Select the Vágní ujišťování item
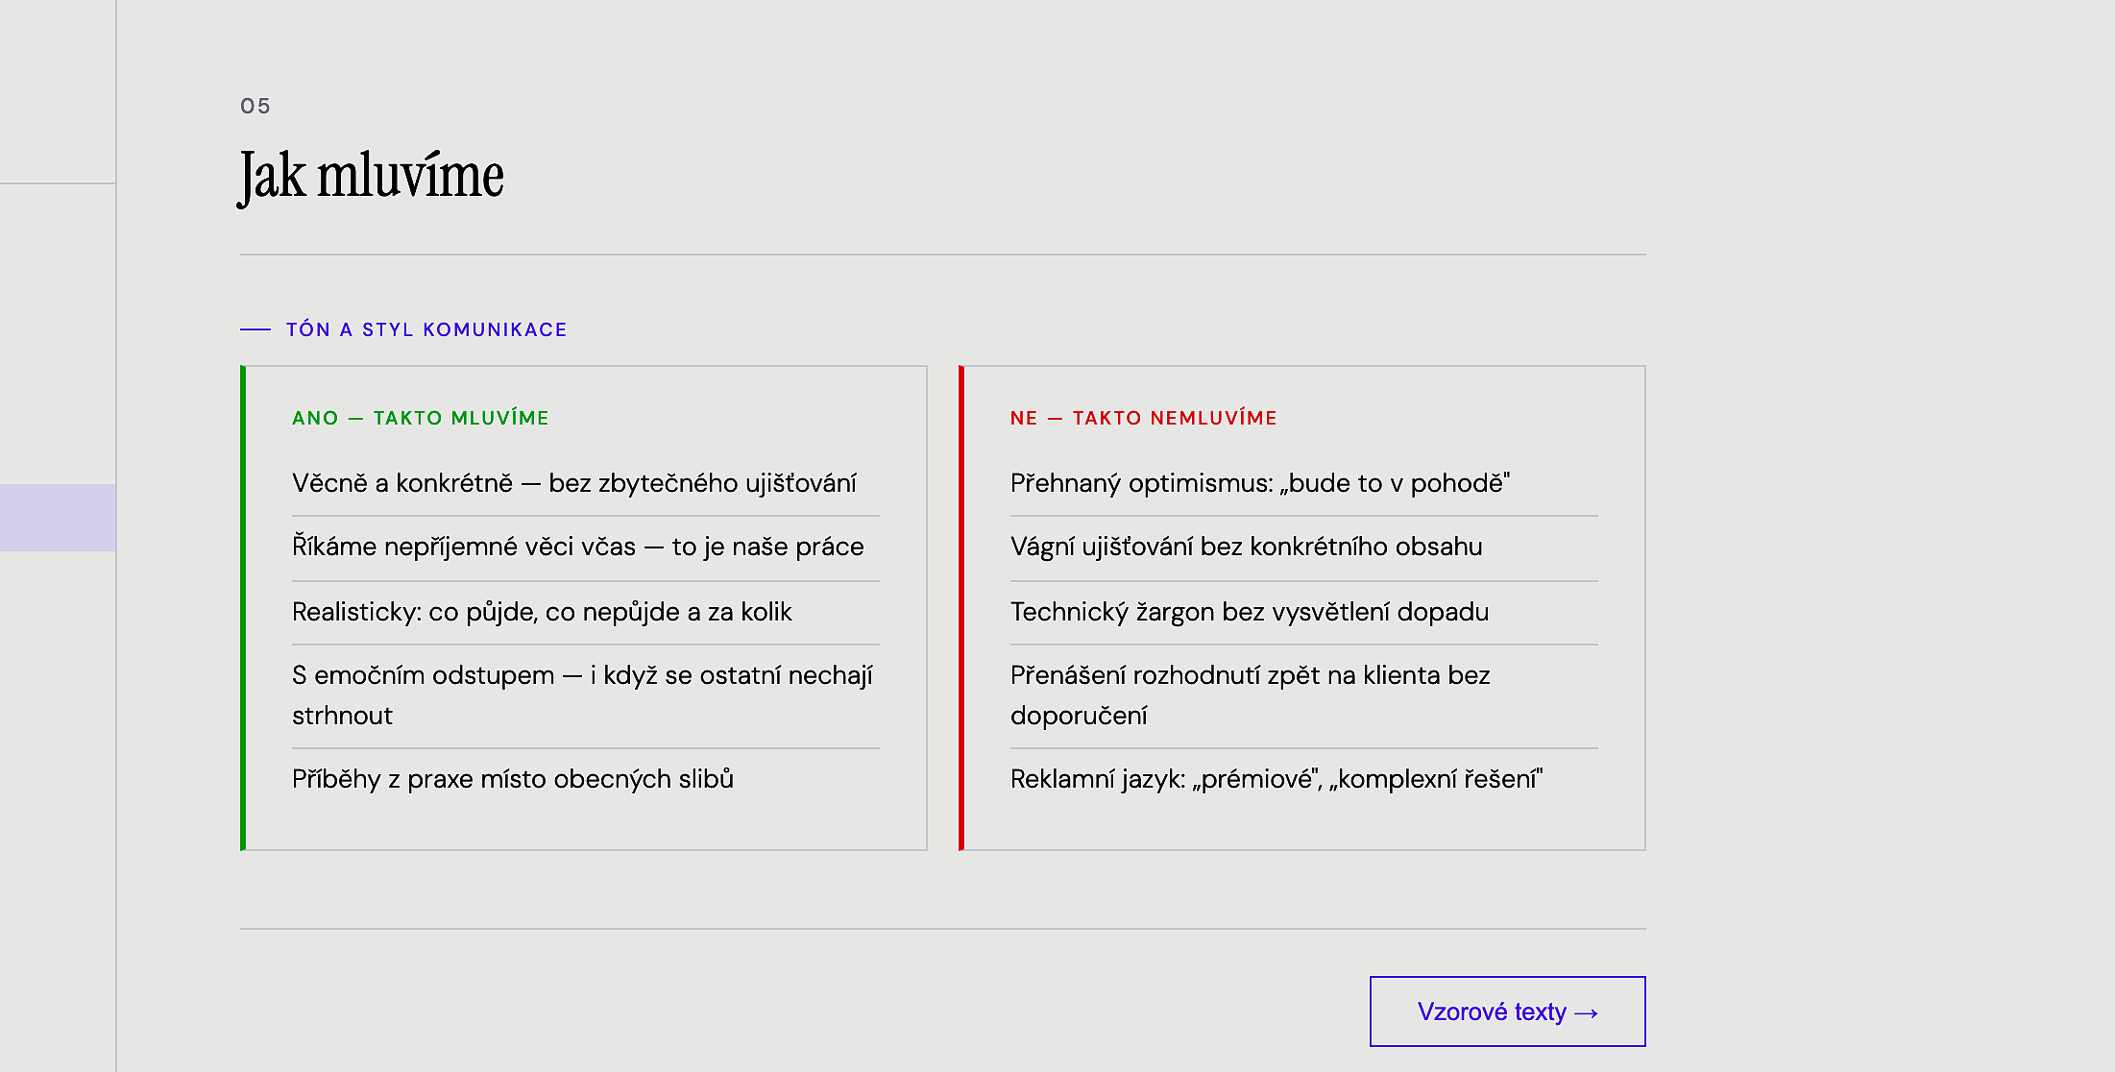This screenshot has width=2115, height=1072. coord(1246,547)
